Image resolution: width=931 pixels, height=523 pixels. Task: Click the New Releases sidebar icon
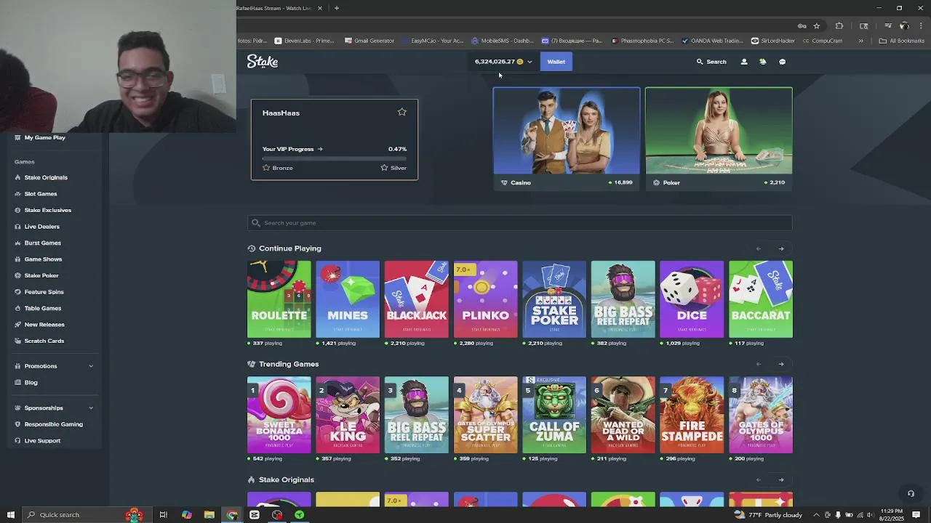tap(17, 325)
